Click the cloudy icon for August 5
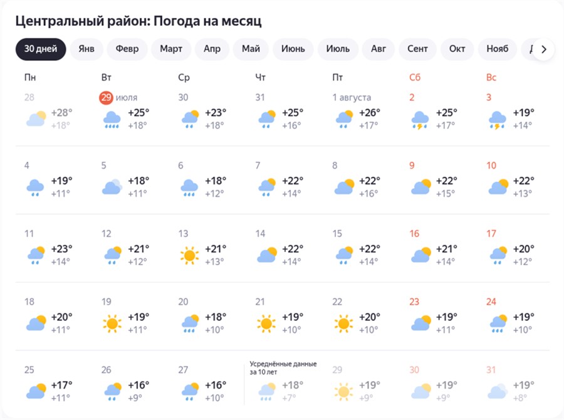 tap(112, 187)
